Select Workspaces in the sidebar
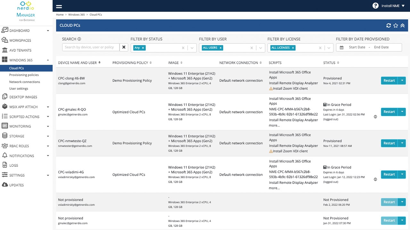The width and height of the screenshot is (410, 230). 20,41
